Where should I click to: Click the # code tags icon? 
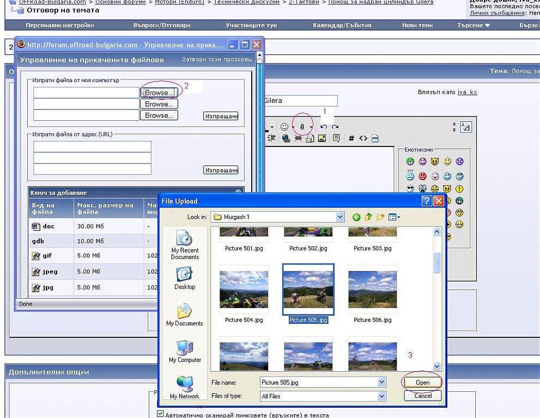(x=351, y=138)
